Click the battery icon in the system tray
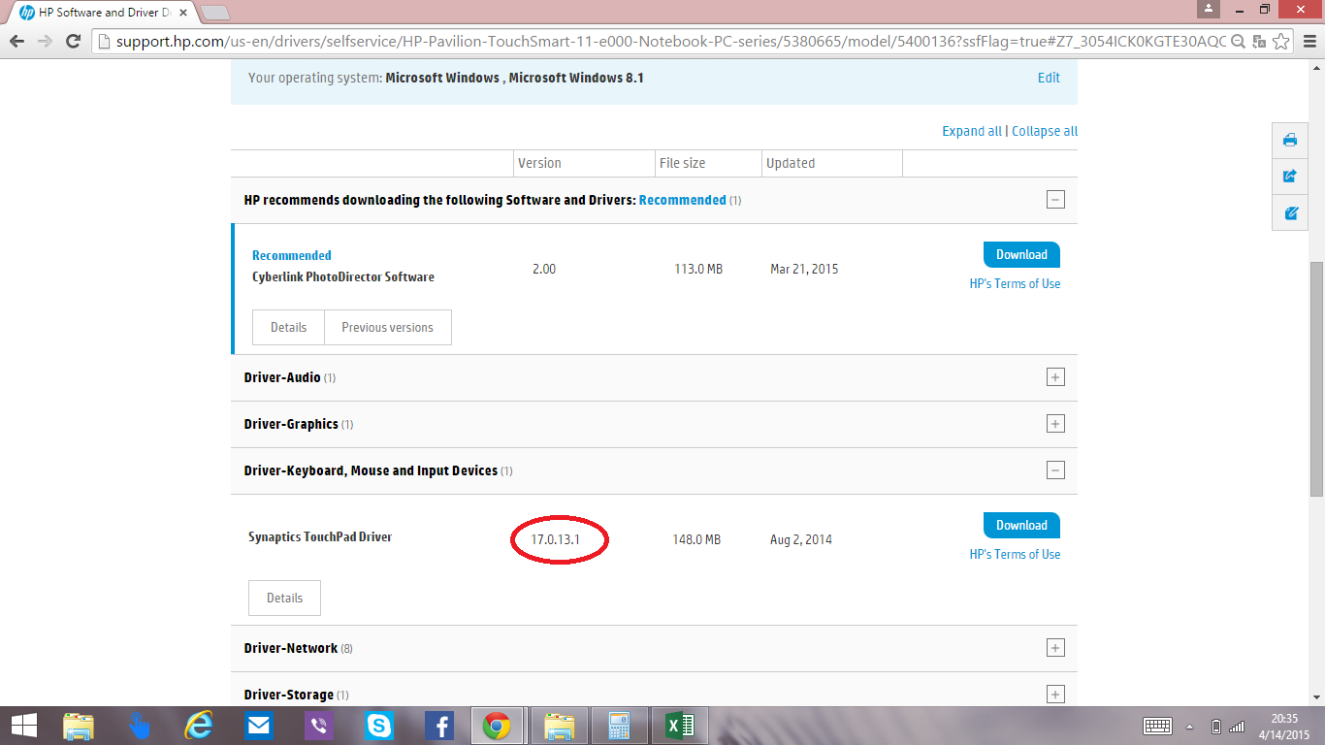 [1216, 726]
